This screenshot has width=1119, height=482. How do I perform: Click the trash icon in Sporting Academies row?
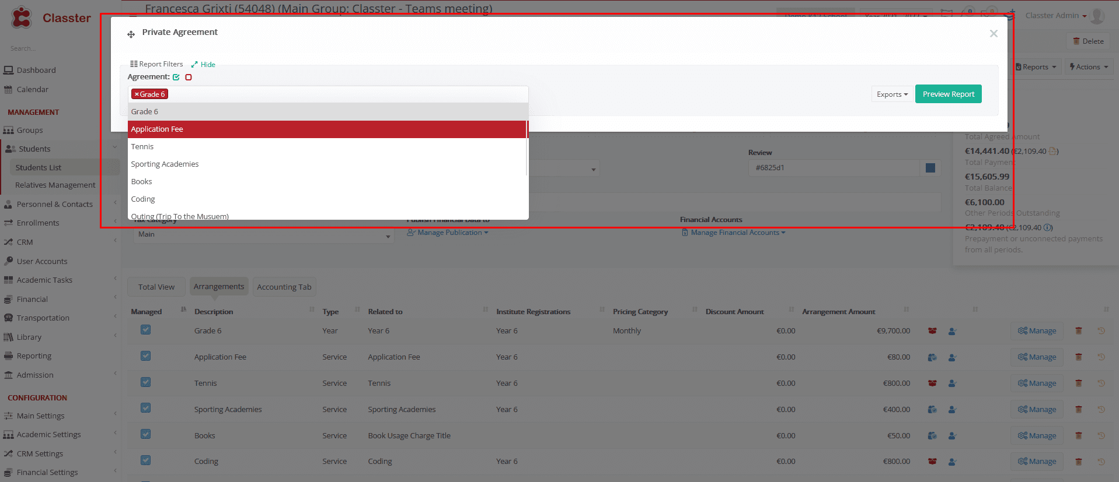(x=1079, y=409)
